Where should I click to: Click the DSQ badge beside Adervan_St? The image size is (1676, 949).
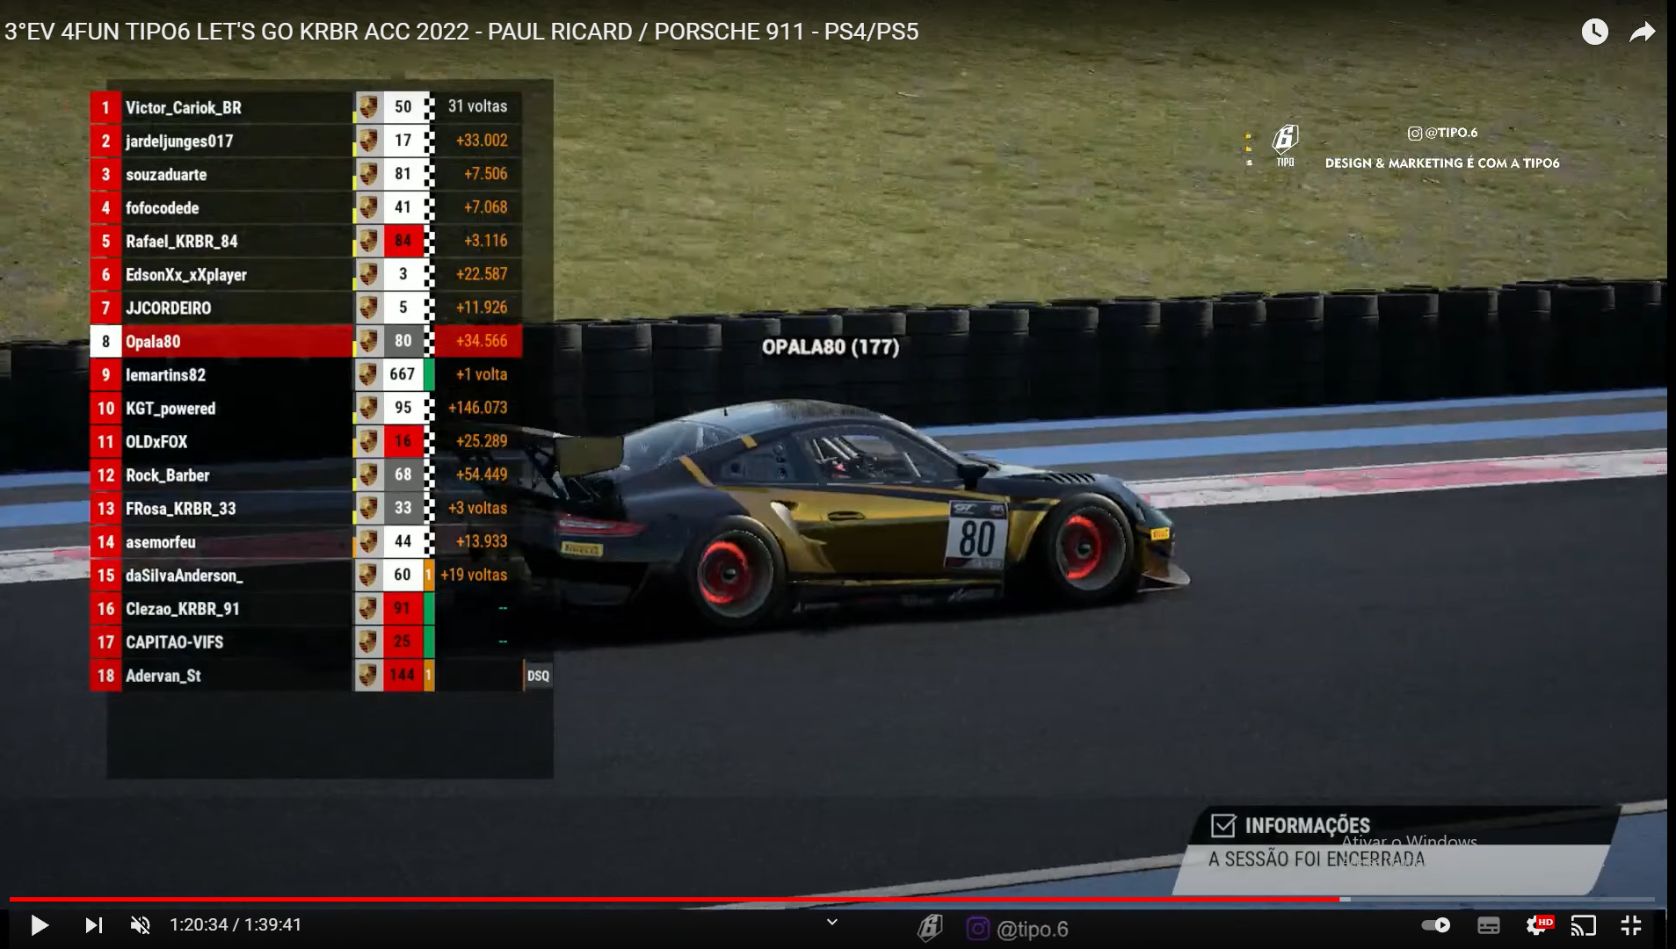538,676
